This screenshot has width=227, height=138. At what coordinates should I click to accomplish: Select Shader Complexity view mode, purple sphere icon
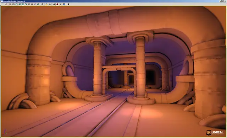coord(35,4)
